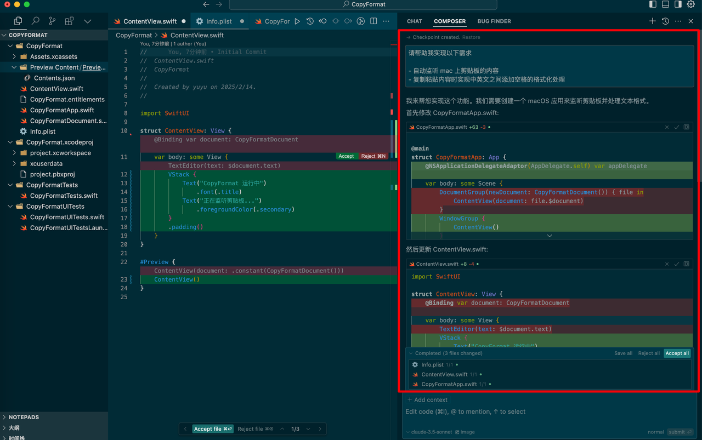This screenshot has height=440, width=702.
Task: Expand the xcuserdata folder
Action: [54, 163]
